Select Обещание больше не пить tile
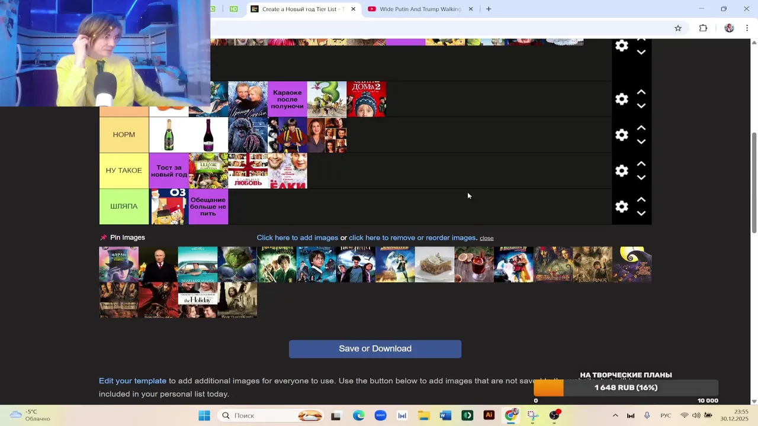758x426 pixels. [208, 206]
